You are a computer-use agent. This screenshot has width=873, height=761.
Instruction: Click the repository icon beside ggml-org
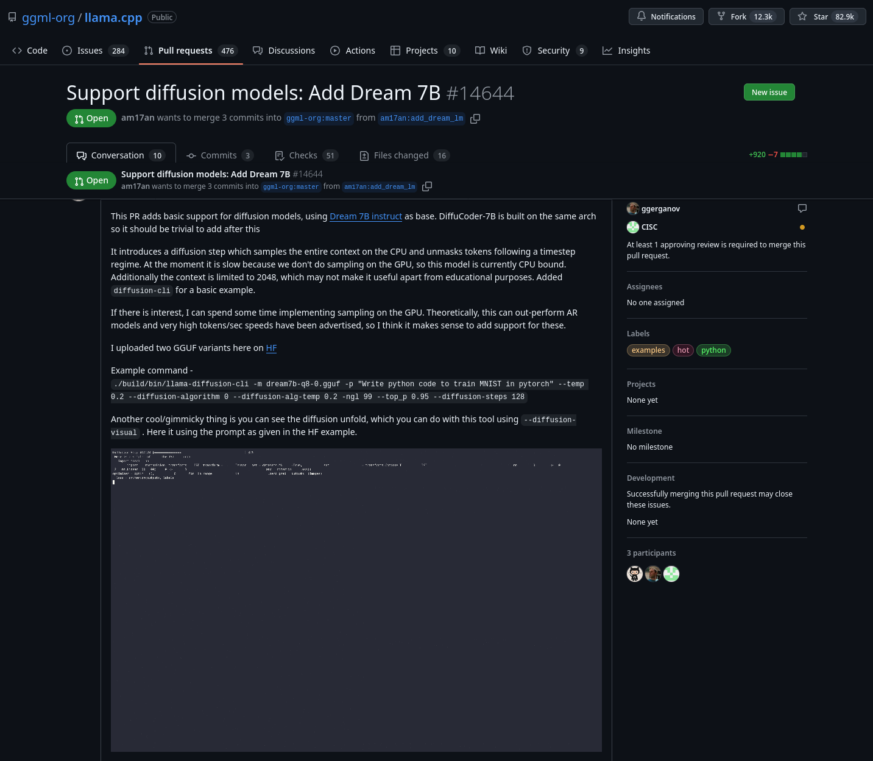(12, 17)
